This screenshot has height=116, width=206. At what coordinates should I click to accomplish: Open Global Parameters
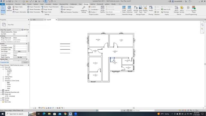click(x=33, y=12)
